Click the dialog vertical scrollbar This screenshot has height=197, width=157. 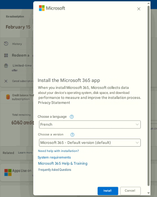(x=149, y=95)
